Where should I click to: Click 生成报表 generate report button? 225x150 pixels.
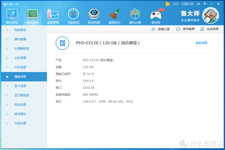[x=209, y=29]
